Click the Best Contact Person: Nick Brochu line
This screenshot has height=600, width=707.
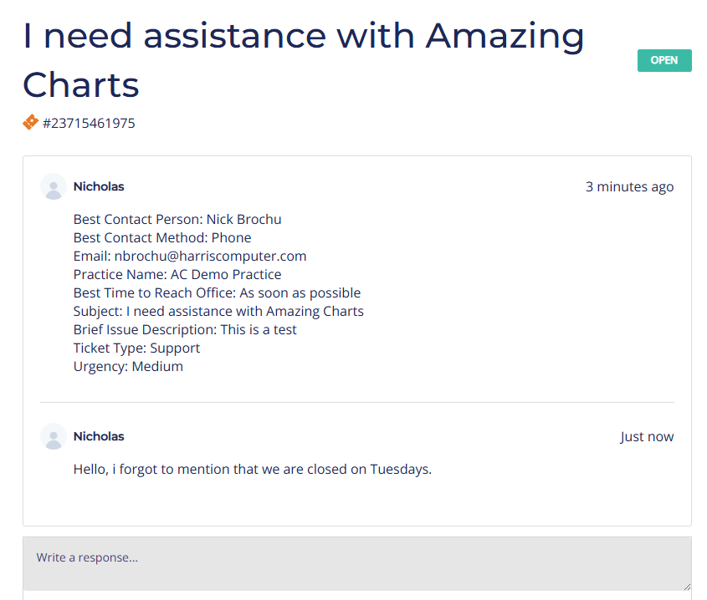(x=178, y=219)
